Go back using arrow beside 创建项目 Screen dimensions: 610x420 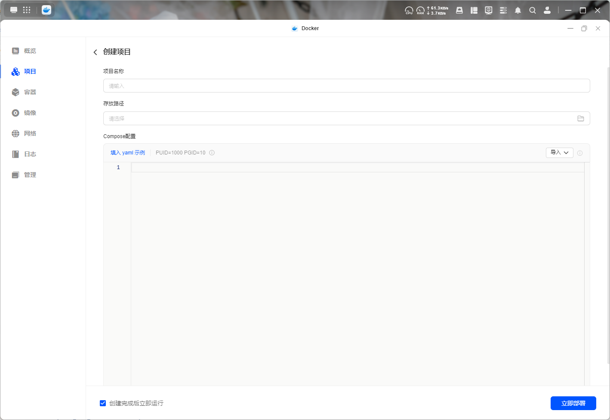[96, 52]
